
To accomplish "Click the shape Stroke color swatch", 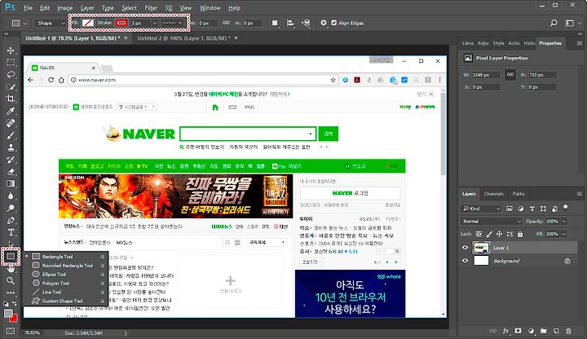I will [x=121, y=23].
